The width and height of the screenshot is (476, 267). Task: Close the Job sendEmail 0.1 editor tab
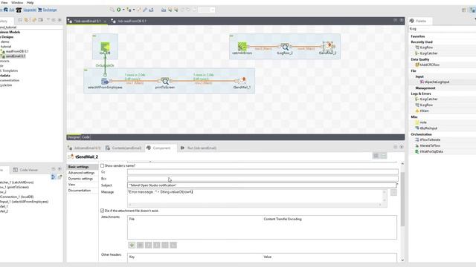(105, 22)
